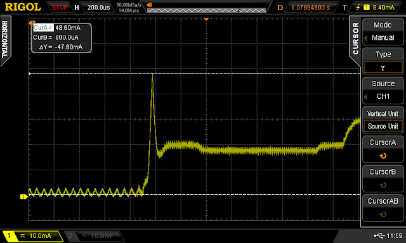The image size is (406, 243).
Task: Click the channel 1 ground level marker
Action: [x=24, y=197]
